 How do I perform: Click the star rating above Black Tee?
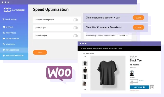[x=134, y=56]
